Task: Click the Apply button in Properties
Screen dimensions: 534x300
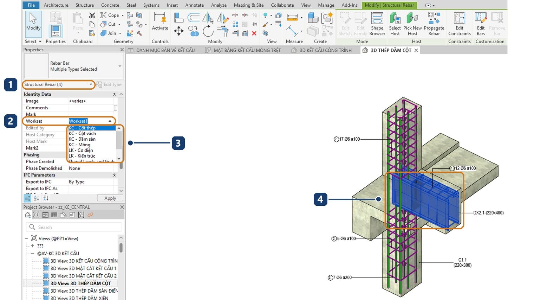Action: 110,198
